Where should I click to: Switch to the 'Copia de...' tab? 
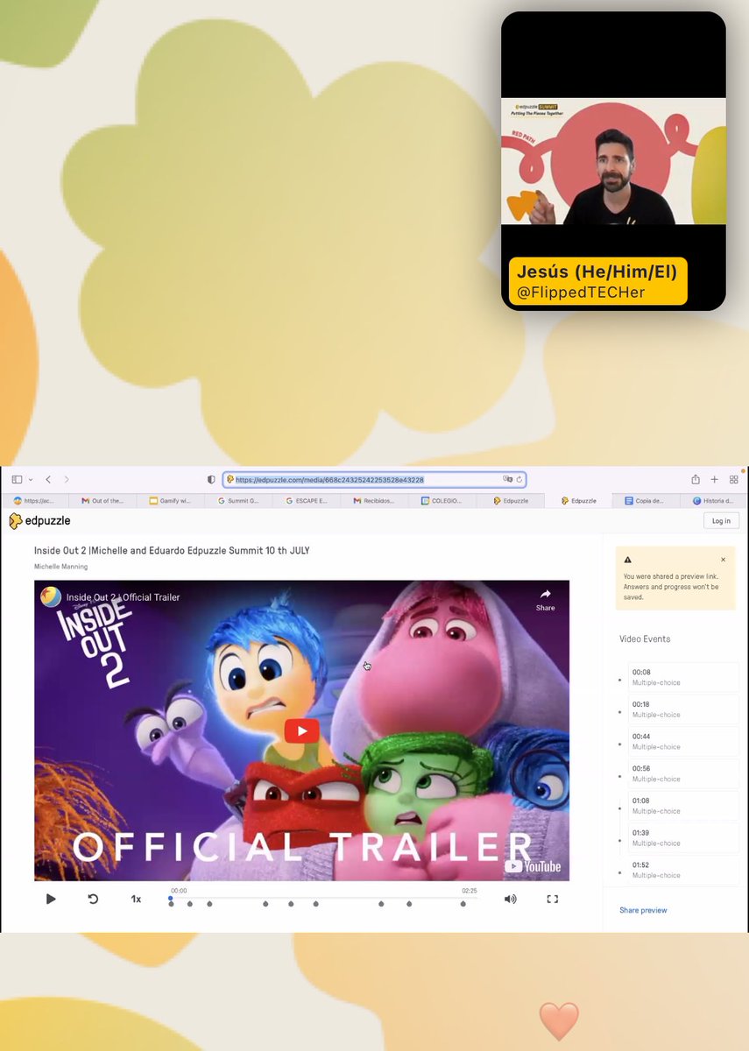coord(645,501)
